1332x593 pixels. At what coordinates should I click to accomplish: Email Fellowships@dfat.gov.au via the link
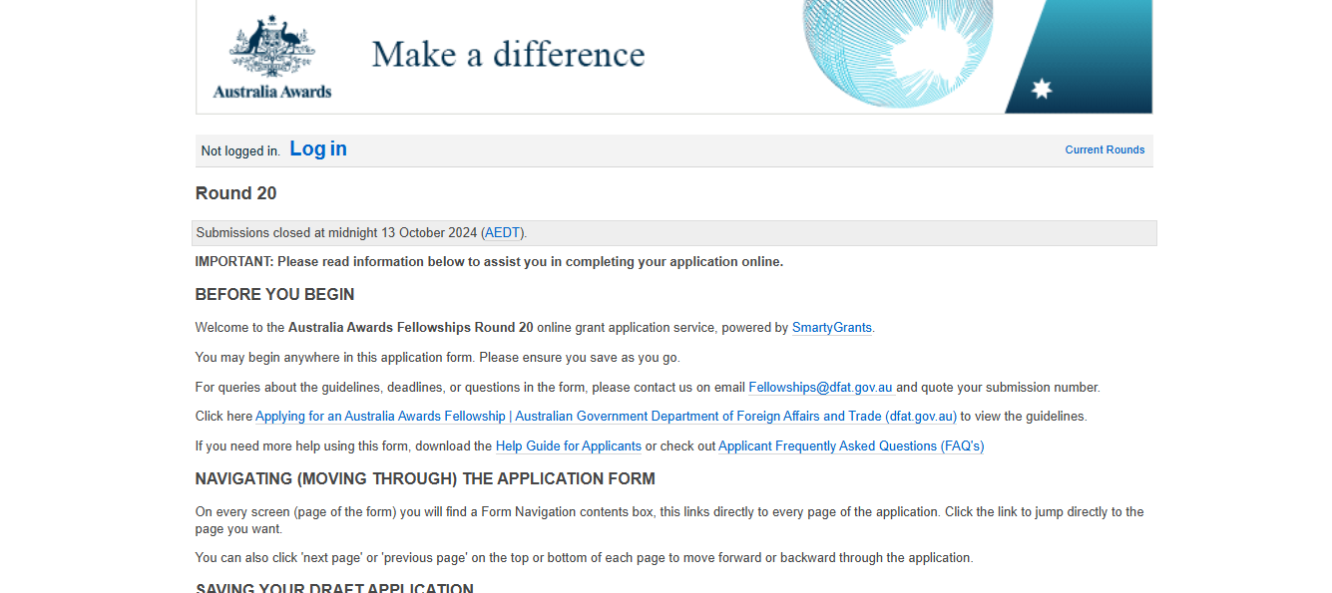coord(820,387)
